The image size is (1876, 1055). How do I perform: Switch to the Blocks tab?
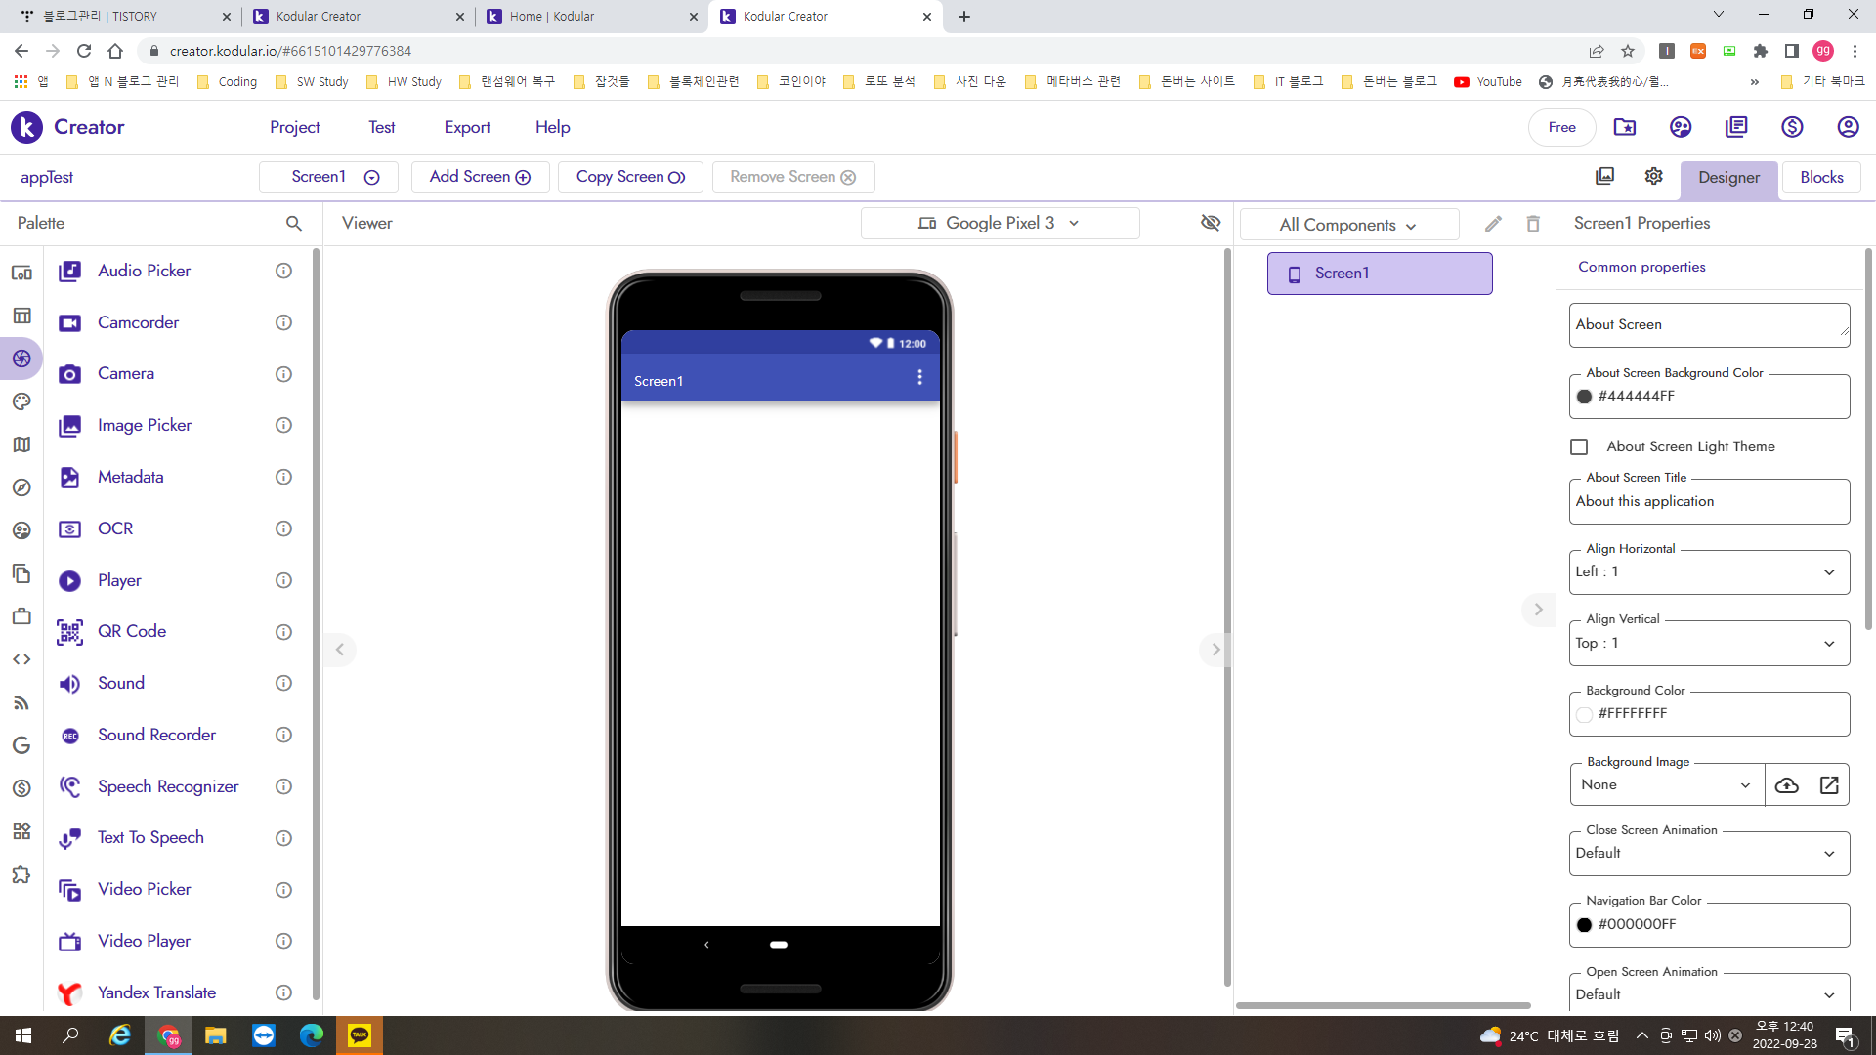[x=1821, y=177]
